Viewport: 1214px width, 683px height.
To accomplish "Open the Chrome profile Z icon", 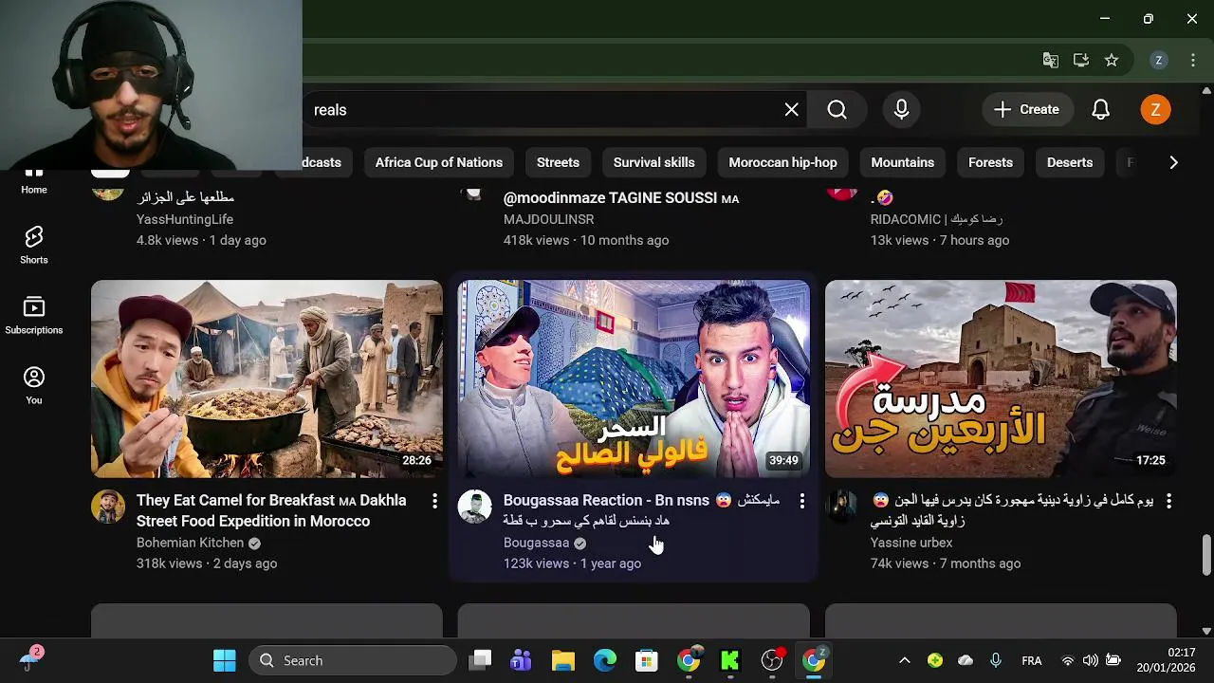I will pyautogui.click(x=1158, y=60).
